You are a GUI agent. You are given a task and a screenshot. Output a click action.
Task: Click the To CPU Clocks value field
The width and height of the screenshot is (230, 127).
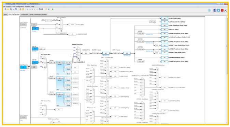pyautogui.click(x=164, y=18)
